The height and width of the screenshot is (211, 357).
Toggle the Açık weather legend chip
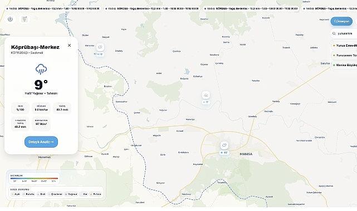[16, 194]
